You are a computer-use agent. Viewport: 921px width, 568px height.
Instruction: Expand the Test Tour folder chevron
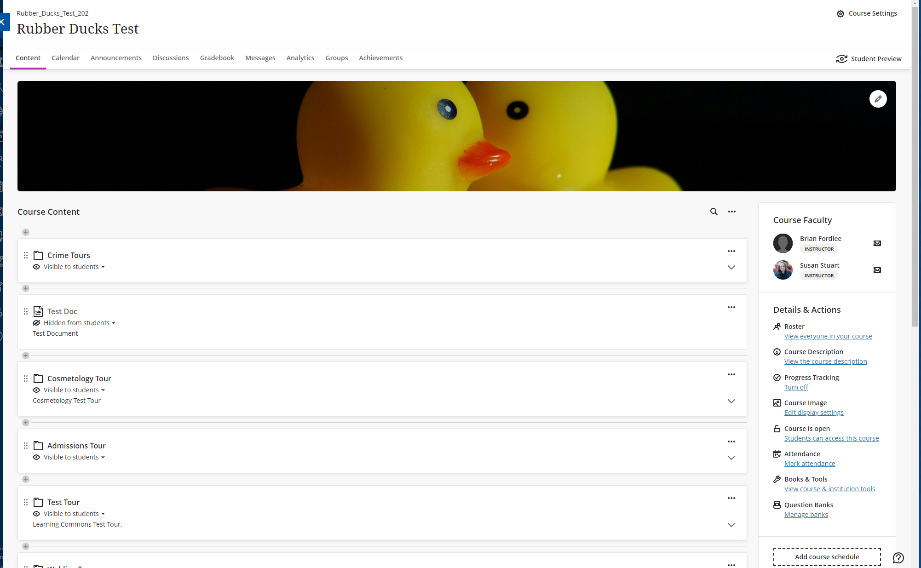[731, 525]
